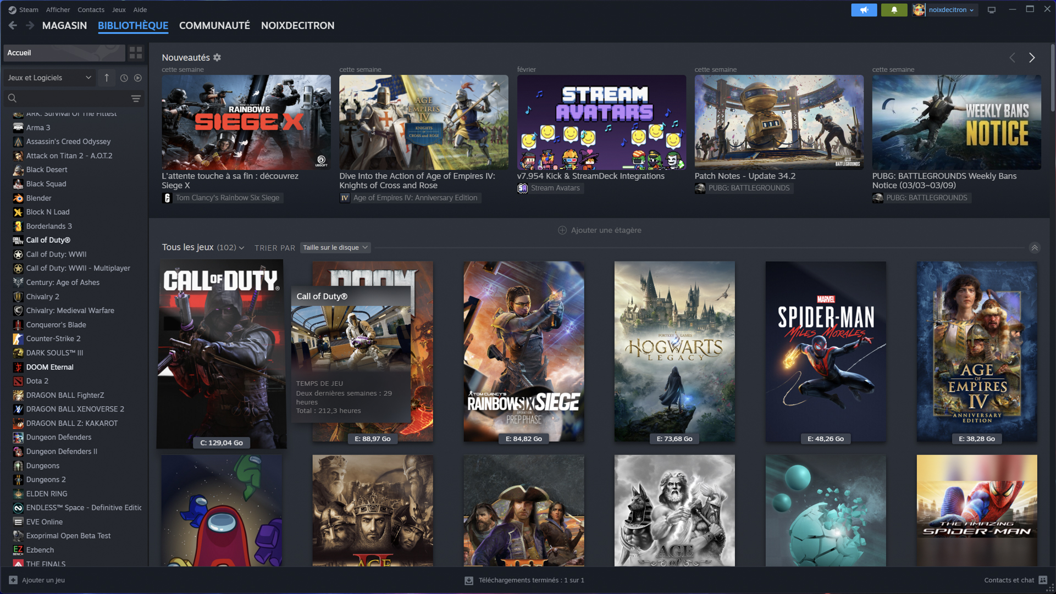Image resolution: width=1056 pixels, height=594 pixels.
Task: Open the Jeux menu
Action: [x=119, y=9]
